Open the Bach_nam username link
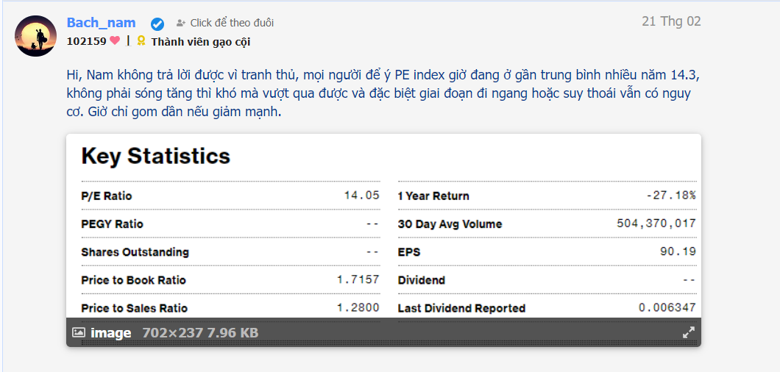 pos(101,23)
